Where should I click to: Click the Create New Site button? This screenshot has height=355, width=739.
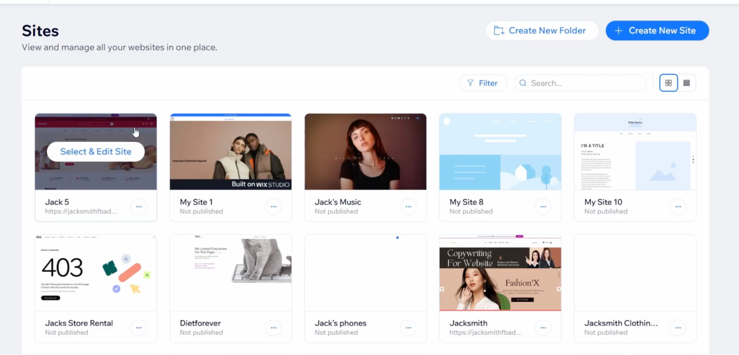click(657, 30)
